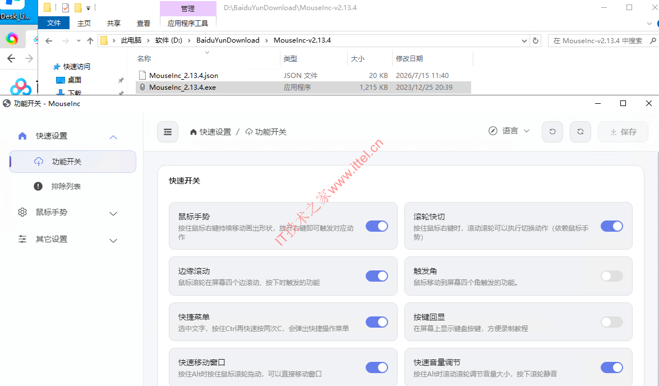Click BaiduYunDownload in address path
659x386 pixels.
click(228, 40)
